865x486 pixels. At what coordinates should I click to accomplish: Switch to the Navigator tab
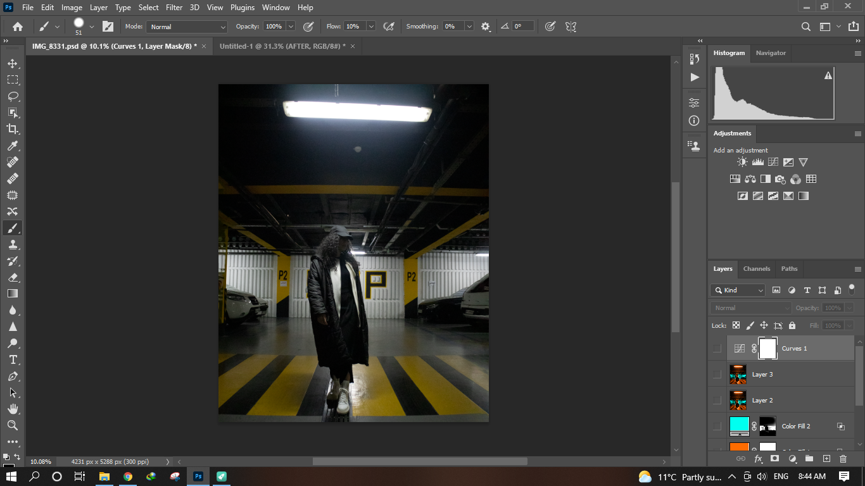click(x=771, y=53)
